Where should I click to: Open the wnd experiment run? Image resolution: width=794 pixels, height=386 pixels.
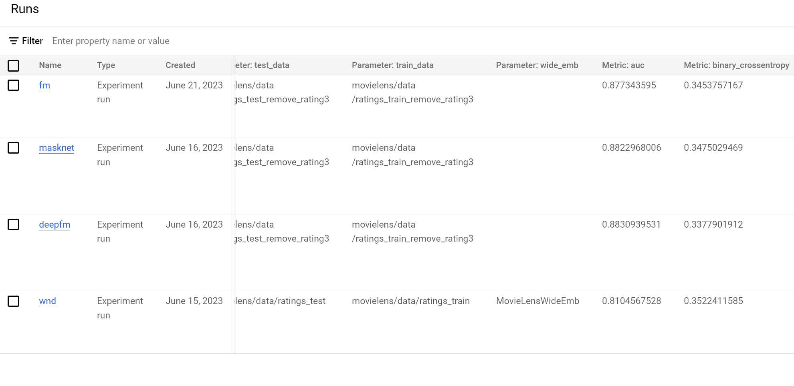pos(47,301)
